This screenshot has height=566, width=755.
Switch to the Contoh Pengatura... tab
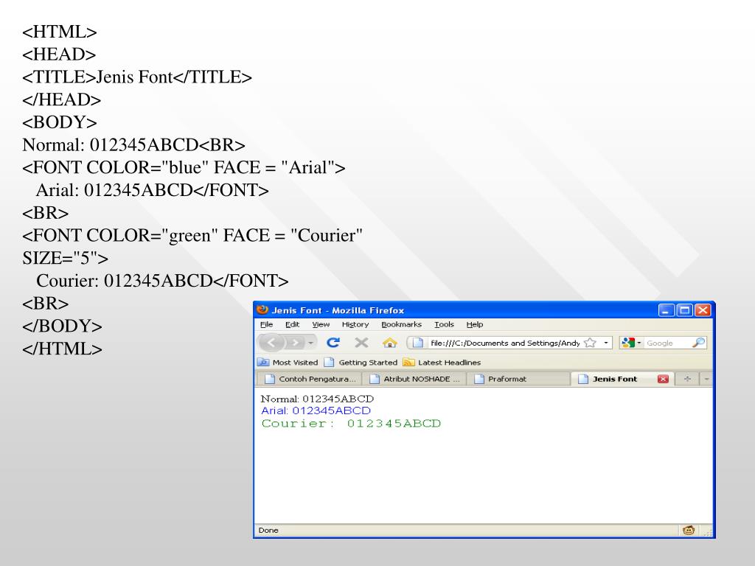tap(309, 380)
